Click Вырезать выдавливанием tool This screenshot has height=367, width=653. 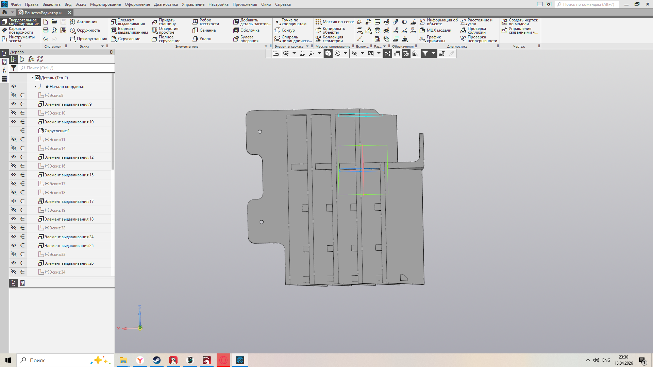click(x=130, y=30)
